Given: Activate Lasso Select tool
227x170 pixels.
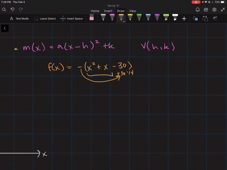Looking at the screenshot, I should tap(45, 18).
